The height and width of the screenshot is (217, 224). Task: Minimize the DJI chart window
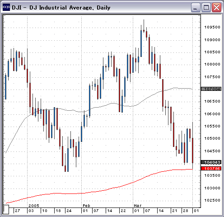click(x=196, y=7)
